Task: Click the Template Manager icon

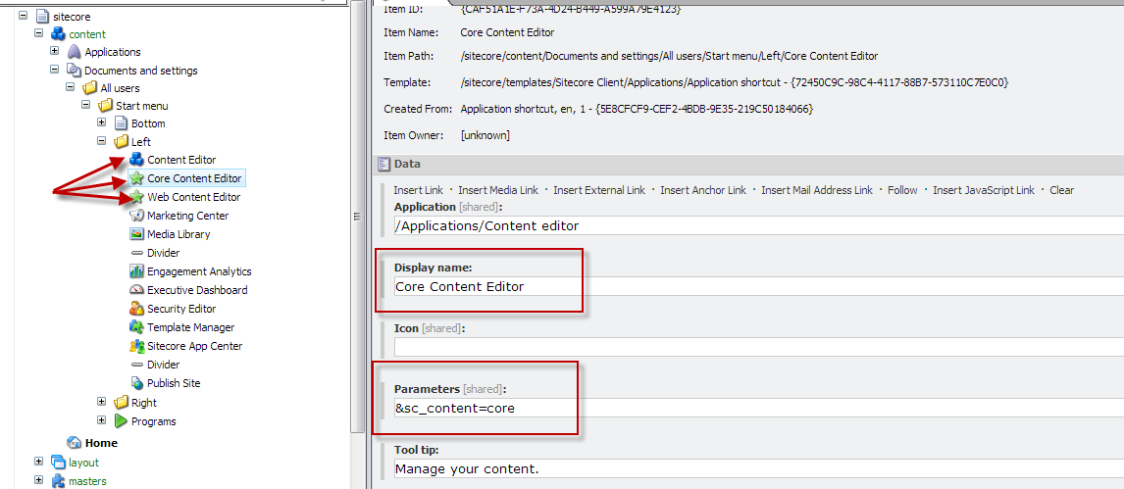Action: pyautogui.click(x=137, y=327)
